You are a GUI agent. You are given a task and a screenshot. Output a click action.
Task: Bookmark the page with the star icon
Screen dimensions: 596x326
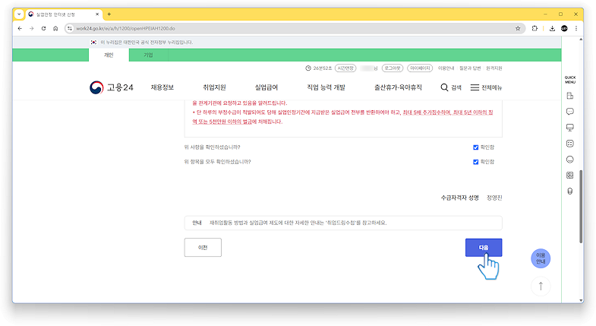(518, 29)
